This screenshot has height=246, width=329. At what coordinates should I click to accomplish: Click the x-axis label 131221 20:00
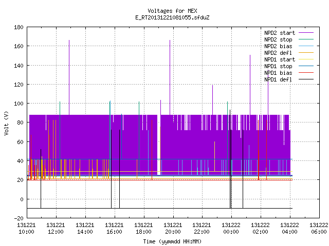click(173, 229)
